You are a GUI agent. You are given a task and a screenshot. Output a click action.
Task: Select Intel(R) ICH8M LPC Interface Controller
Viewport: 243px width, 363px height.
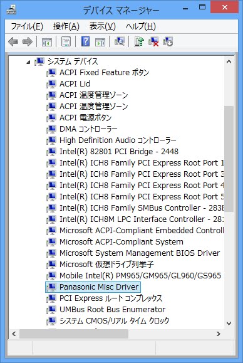tap(142, 219)
